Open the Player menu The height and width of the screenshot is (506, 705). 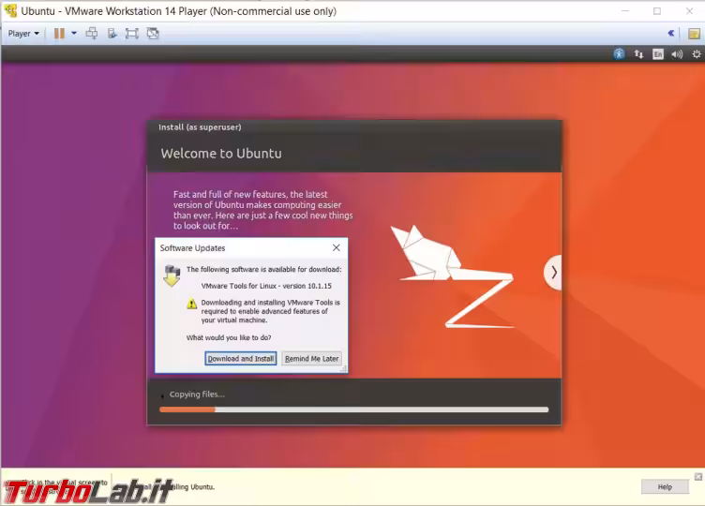click(x=23, y=33)
